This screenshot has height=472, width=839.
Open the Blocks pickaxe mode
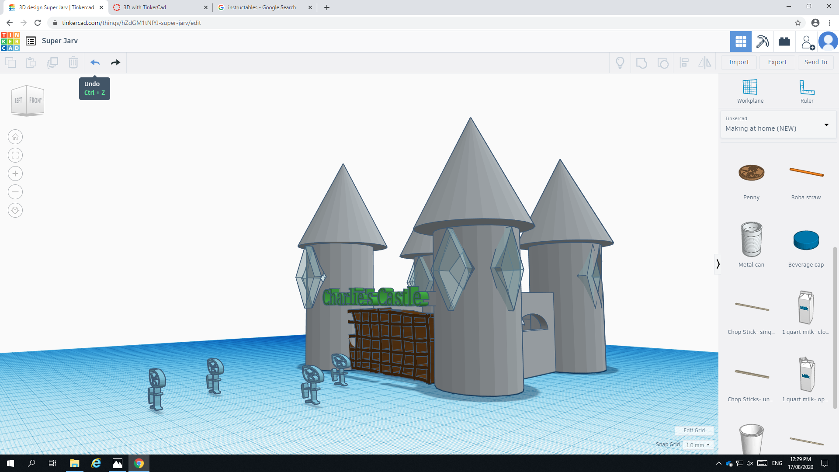point(763,42)
